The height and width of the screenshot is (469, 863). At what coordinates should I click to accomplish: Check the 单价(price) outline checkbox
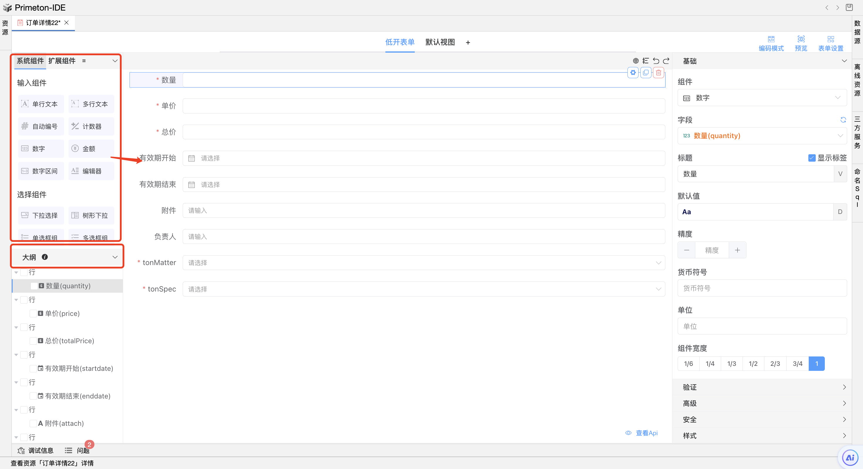coord(33,314)
